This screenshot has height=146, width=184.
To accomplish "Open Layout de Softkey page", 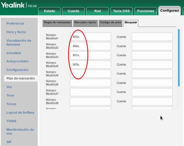I will click(20, 113).
